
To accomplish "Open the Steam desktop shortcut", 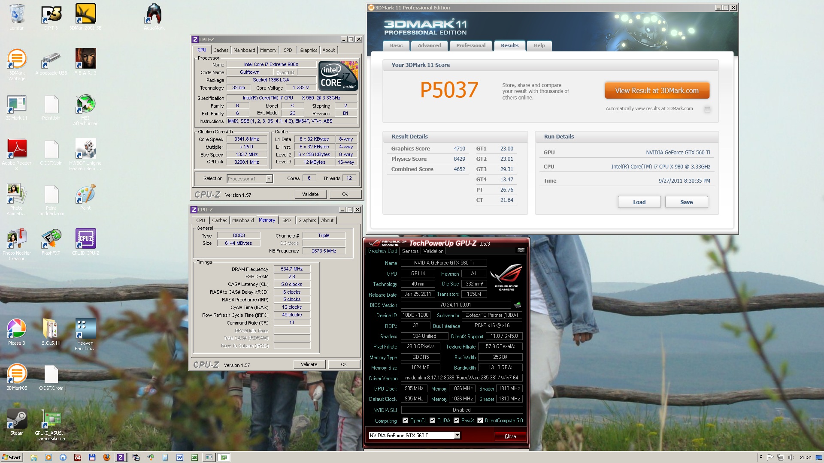I will tap(17, 419).
